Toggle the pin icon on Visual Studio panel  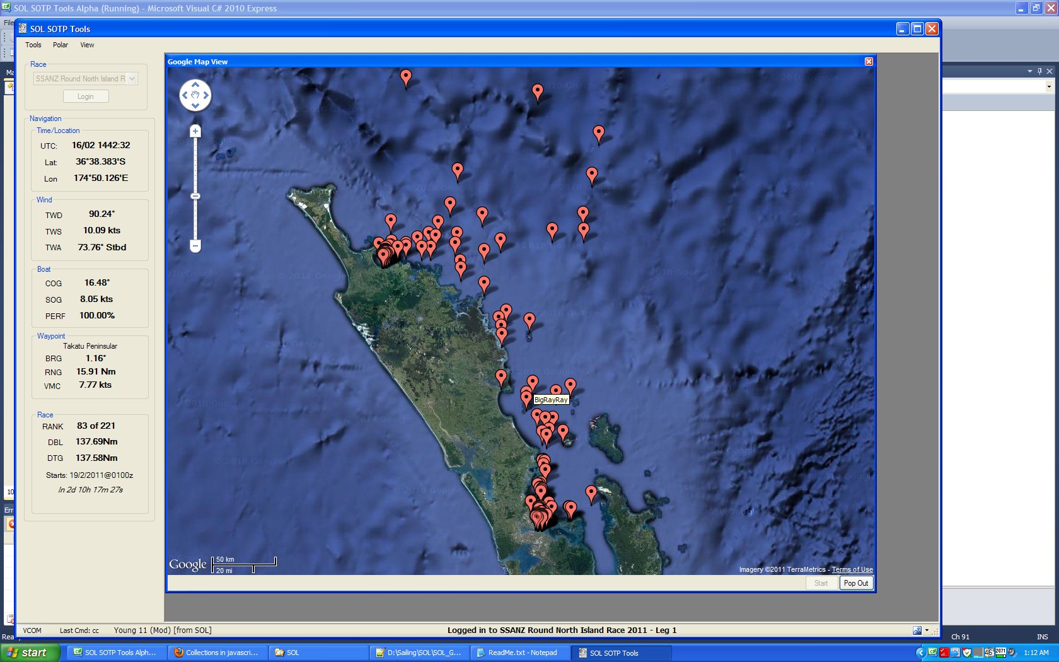coord(1039,71)
